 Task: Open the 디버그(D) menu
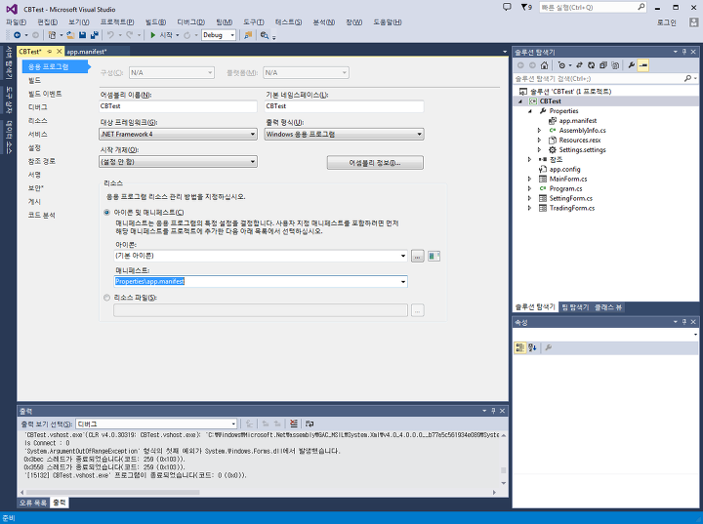coord(191,22)
